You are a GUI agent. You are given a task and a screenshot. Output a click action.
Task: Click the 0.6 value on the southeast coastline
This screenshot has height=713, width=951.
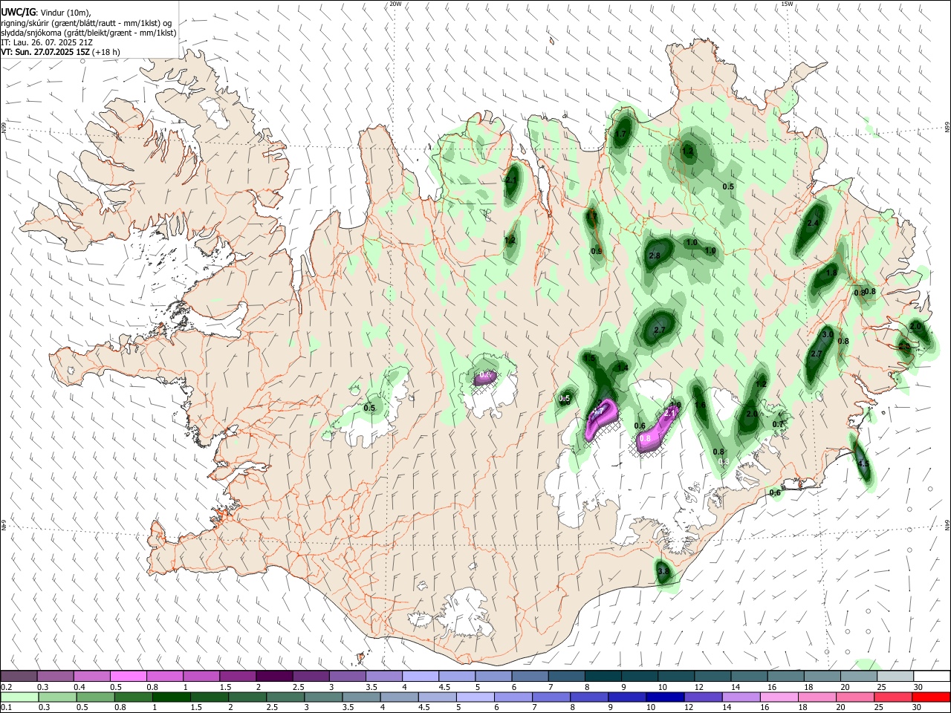click(775, 493)
